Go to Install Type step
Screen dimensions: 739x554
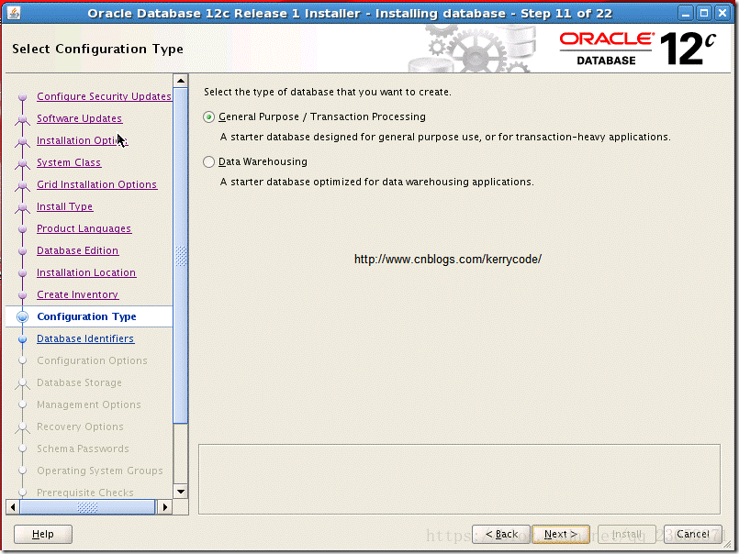click(64, 206)
